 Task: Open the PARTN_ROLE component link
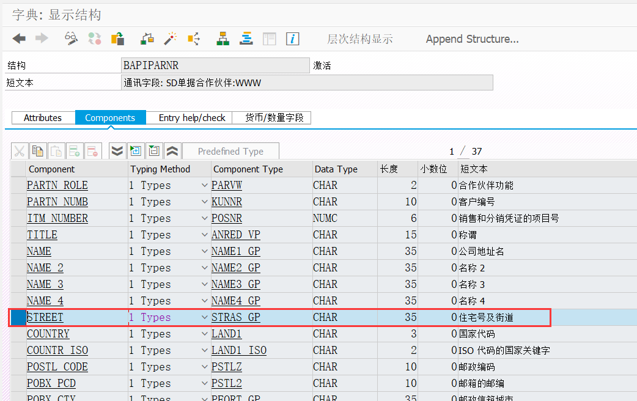click(57, 185)
